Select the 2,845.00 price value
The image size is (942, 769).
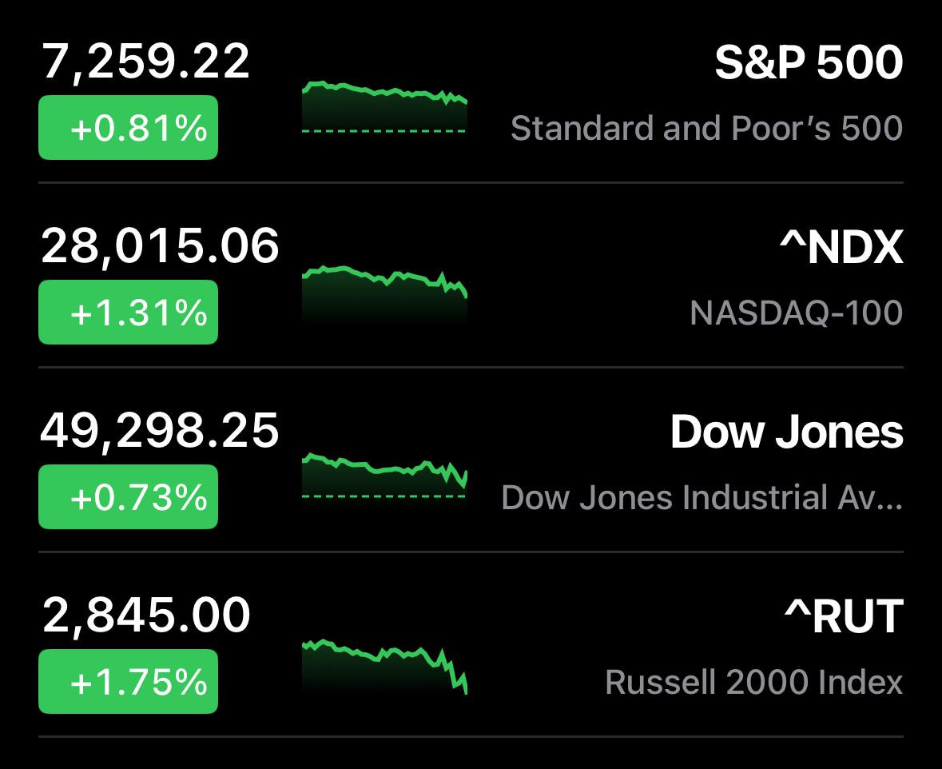146,616
